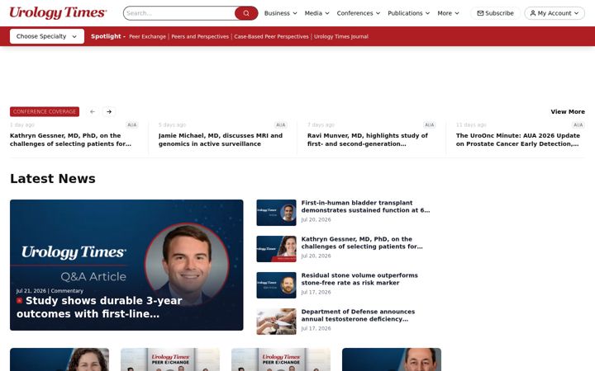Click the red search magnifier button
The image size is (595, 371).
[246, 13]
